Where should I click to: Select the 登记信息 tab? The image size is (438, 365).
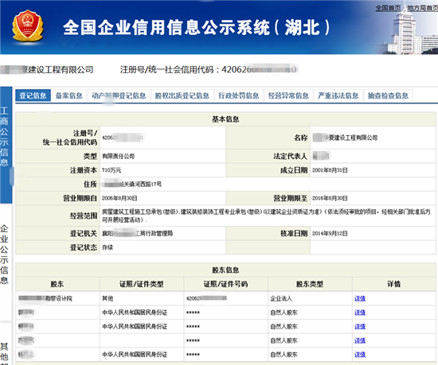tap(33, 95)
